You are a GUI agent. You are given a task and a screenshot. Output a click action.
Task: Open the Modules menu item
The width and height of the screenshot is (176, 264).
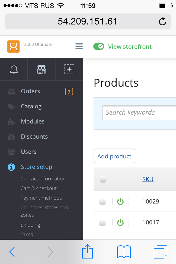33,121
